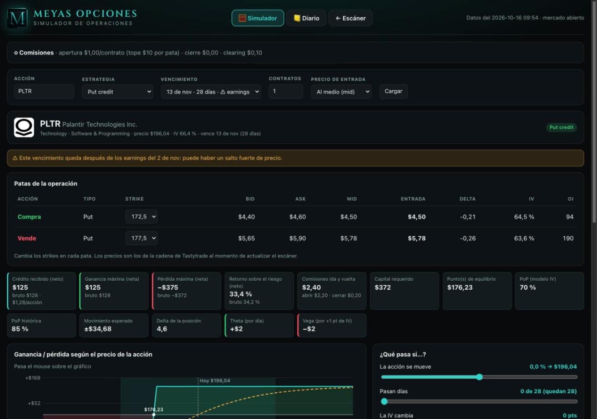Switch to the Diario tab

306,18
